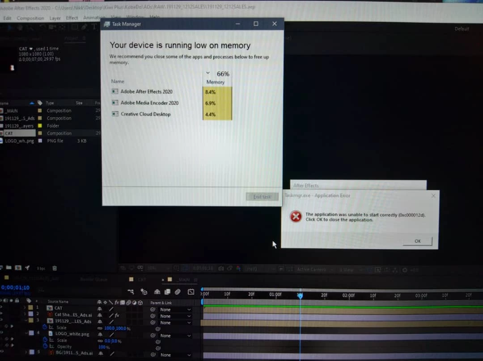Screen dimensions: 483x361
Task: Open Parent dropdown for Cat Sha...ES_Ads.ai layer
Action: coord(175,316)
